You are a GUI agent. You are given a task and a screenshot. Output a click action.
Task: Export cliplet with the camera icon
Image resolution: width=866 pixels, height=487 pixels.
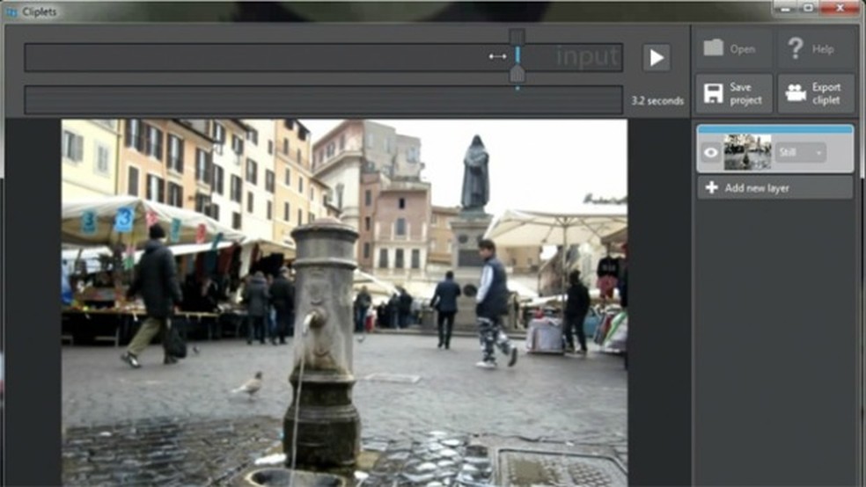pos(796,93)
